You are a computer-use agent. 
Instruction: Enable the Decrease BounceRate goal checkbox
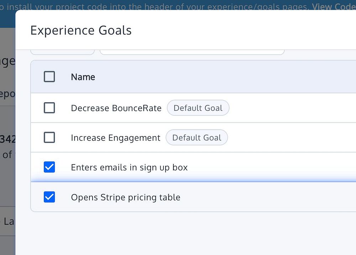click(49, 108)
